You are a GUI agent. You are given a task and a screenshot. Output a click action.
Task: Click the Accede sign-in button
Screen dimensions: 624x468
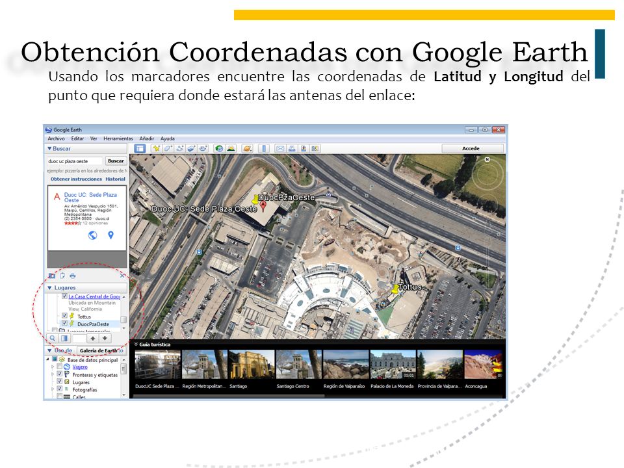tap(473, 148)
